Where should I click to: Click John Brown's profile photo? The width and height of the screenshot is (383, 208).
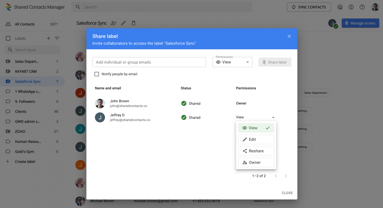[100, 103]
